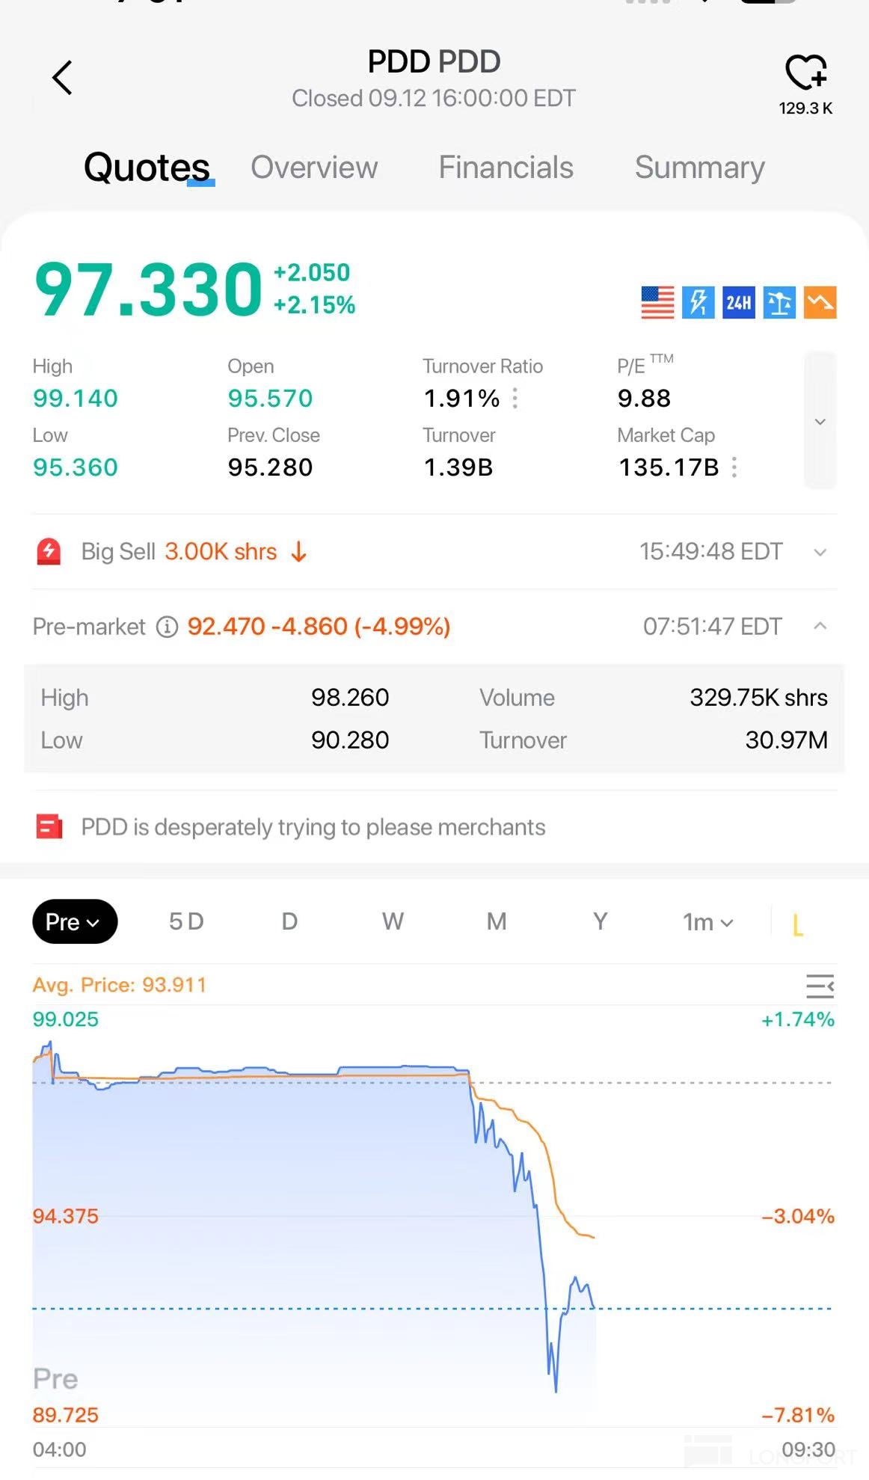Tap the blue lightning bolt icon
Viewport: 869px width, 1480px height.
click(x=698, y=303)
